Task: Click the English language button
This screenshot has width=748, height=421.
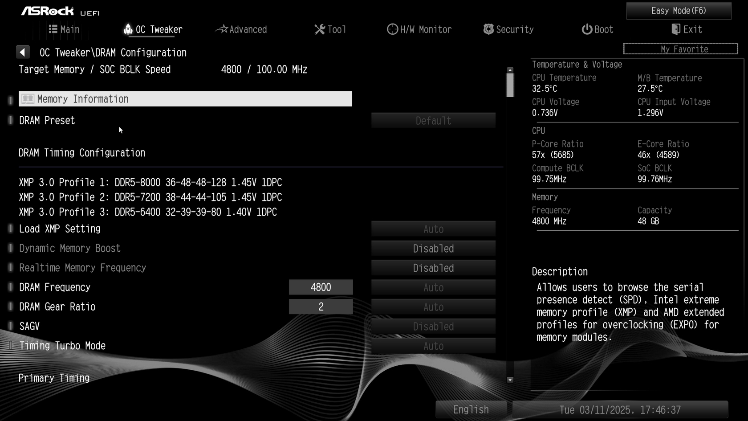Action: point(471,409)
